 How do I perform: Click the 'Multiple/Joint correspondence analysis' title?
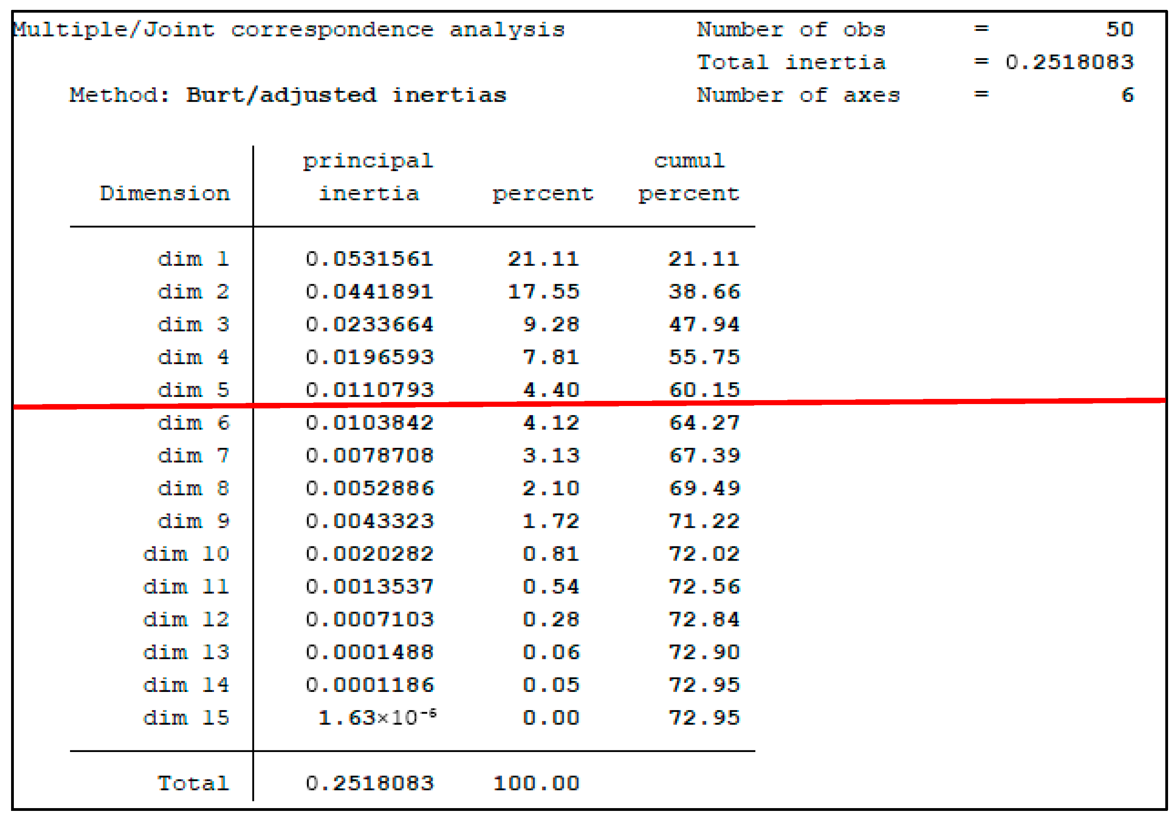click(x=289, y=30)
